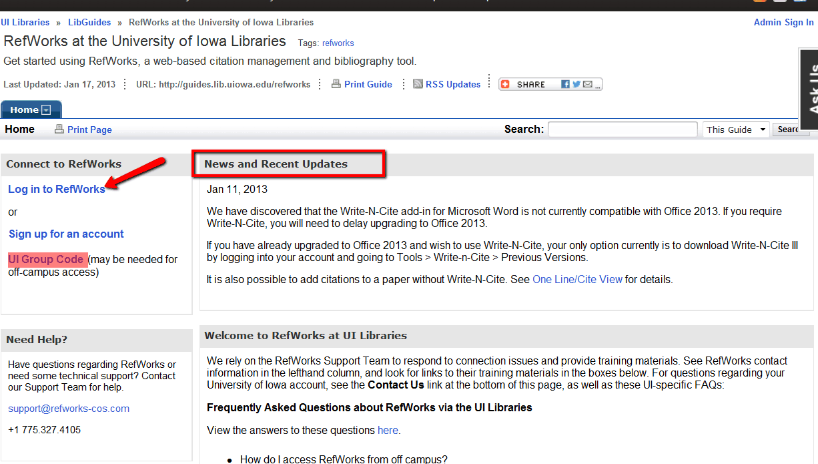The image size is (818, 464).
Task: Expand the Home tab dropdown arrow
Action: coord(46,110)
